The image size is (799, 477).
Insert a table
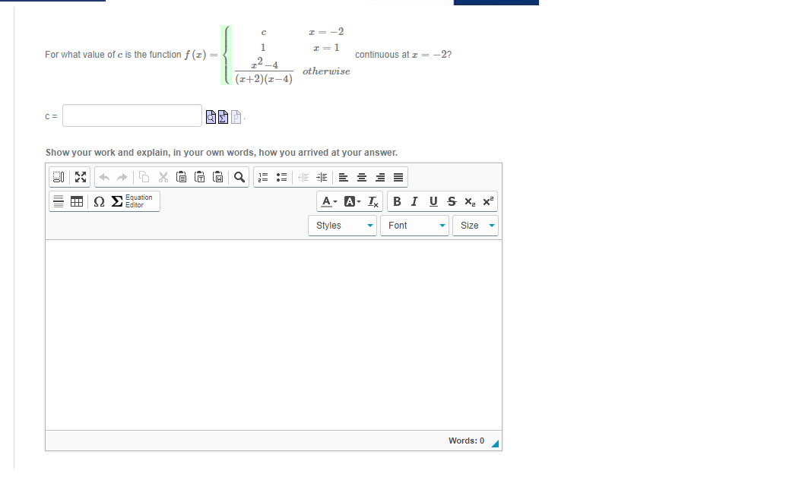77,201
